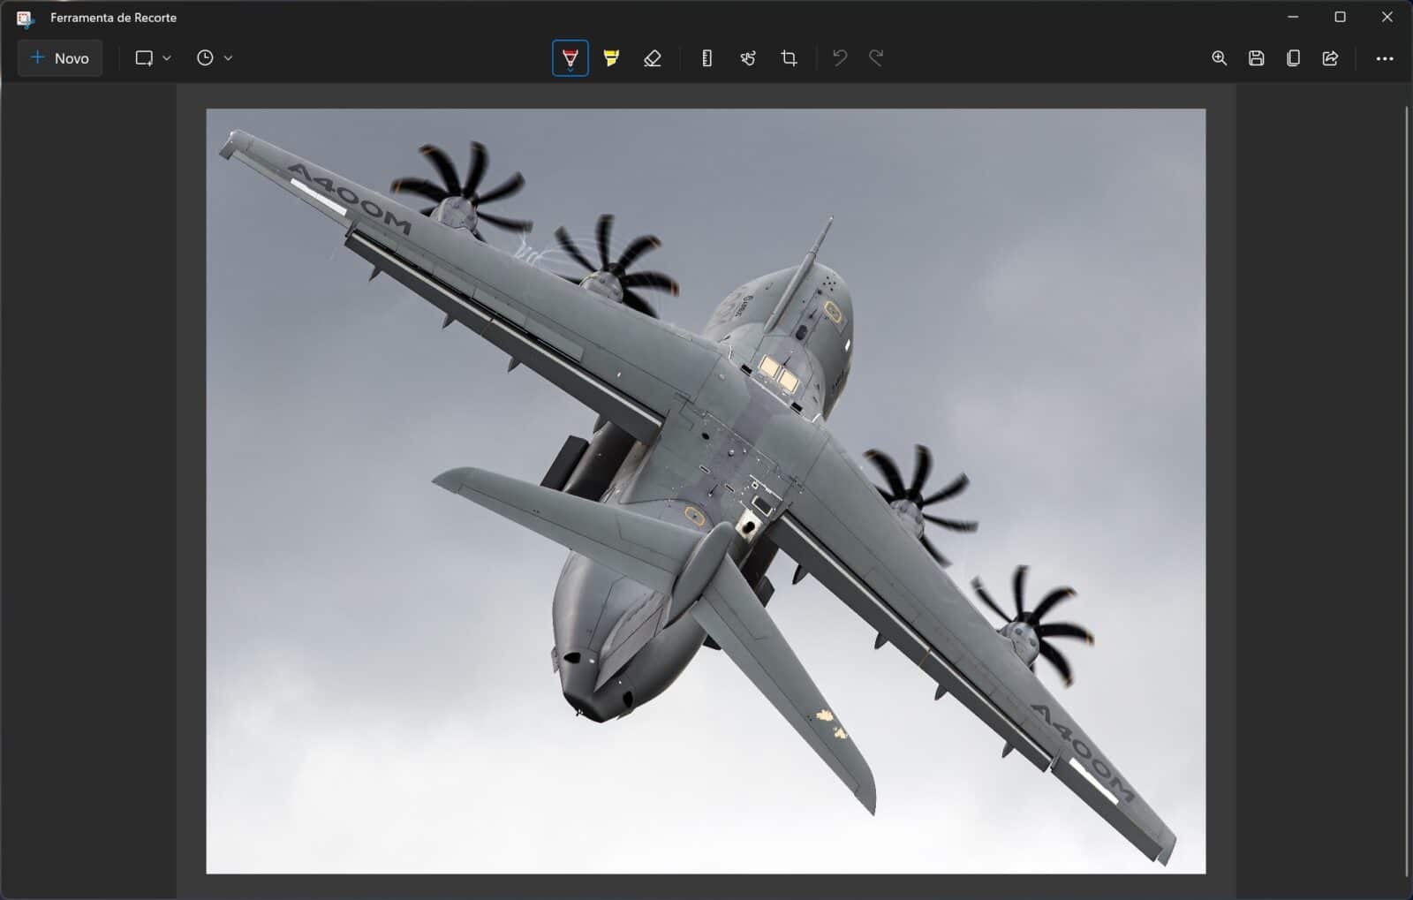Select the image crop tool
1413x900 pixels.
tap(789, 58)
